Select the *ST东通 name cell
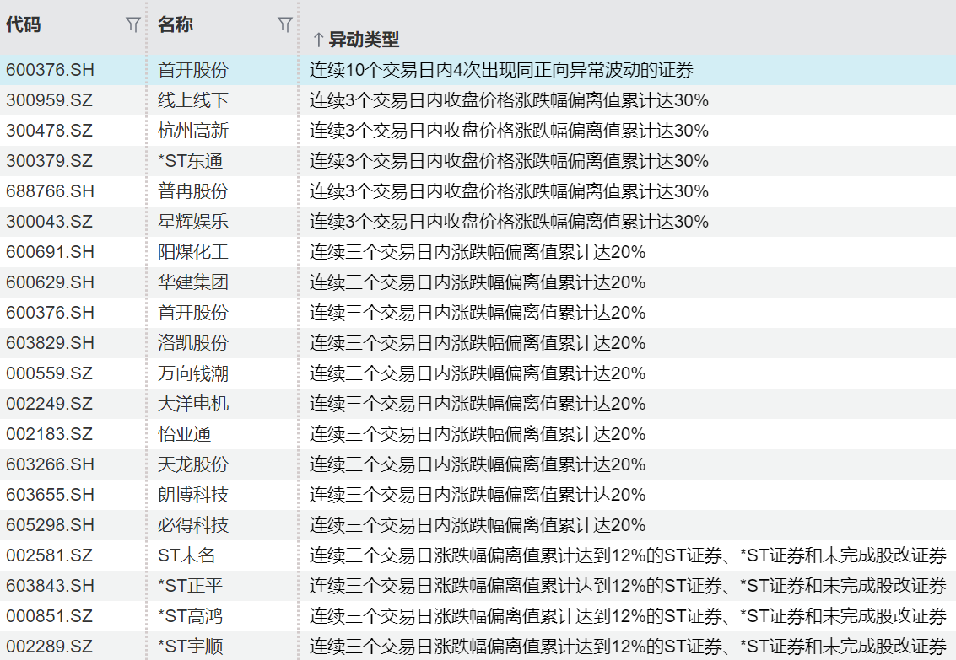The height and width of the screenshot is (660, 956). tap(191, 161)
